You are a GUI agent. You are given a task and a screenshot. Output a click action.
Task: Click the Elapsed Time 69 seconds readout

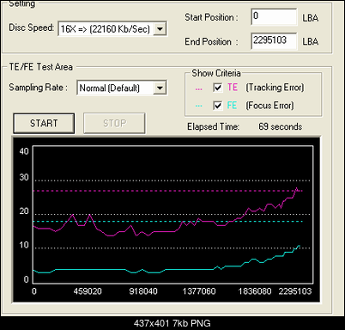click(x=281, y=126)
